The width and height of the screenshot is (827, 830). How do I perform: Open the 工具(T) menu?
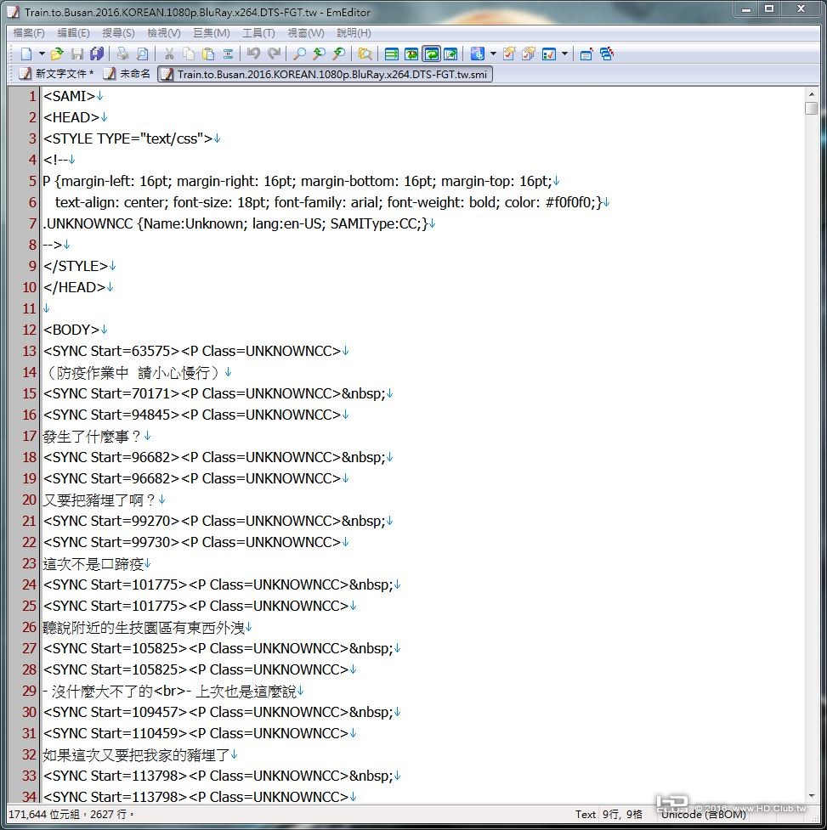pyautogui.click(x=258, y=33)
